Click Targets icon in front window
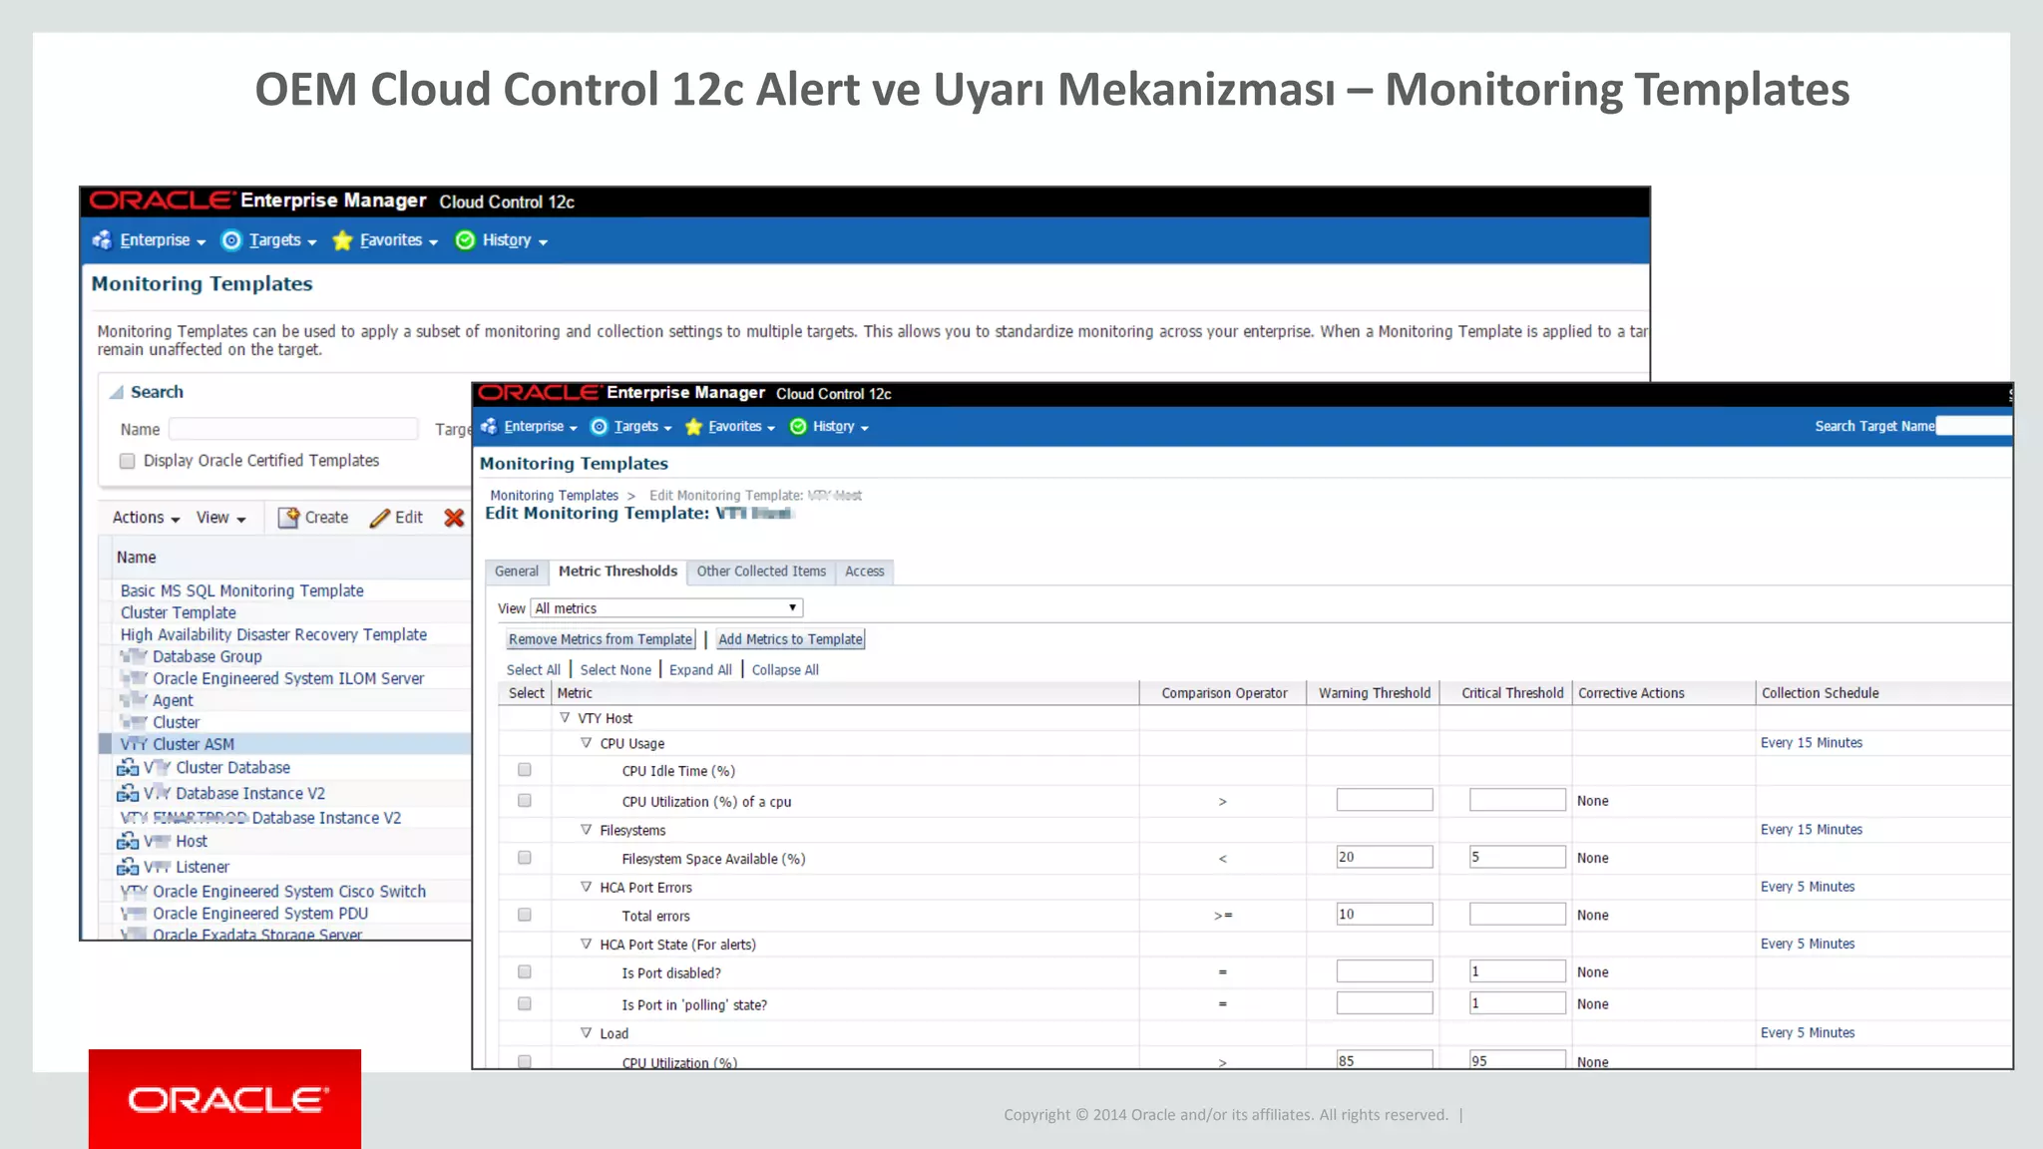 click(599, 427)
